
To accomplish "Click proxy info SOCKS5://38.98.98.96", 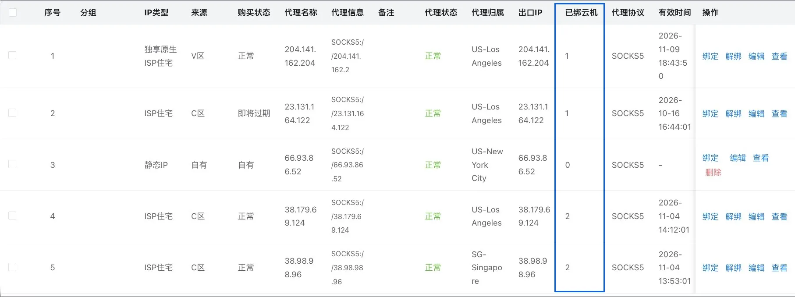I will pyautogui.click(x=348, y=268).
